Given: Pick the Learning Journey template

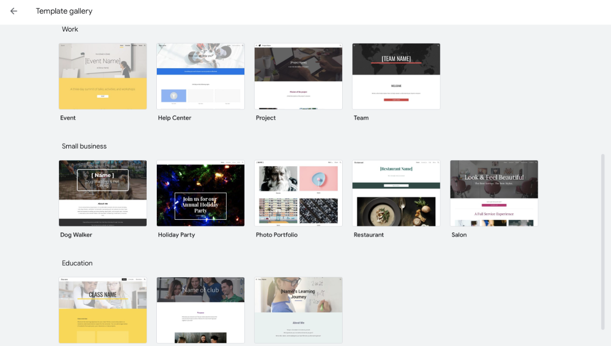Looking at the screenshot, I should point(298,310).
